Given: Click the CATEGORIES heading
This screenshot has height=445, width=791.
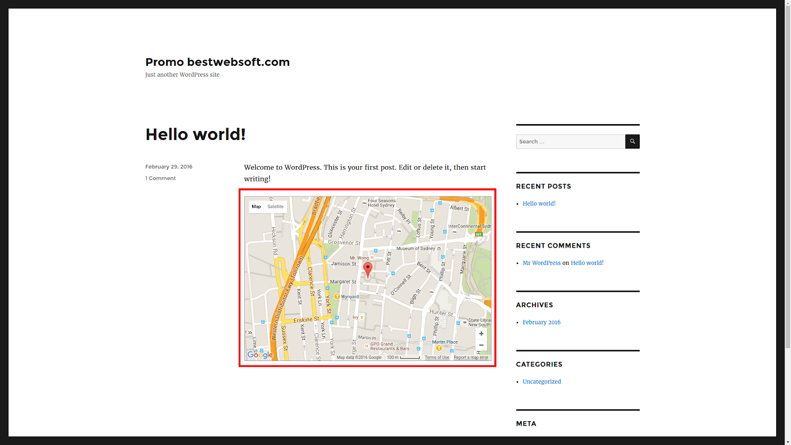Looking at the screenshot, I should pyautogui.click(x=539, y=364).
